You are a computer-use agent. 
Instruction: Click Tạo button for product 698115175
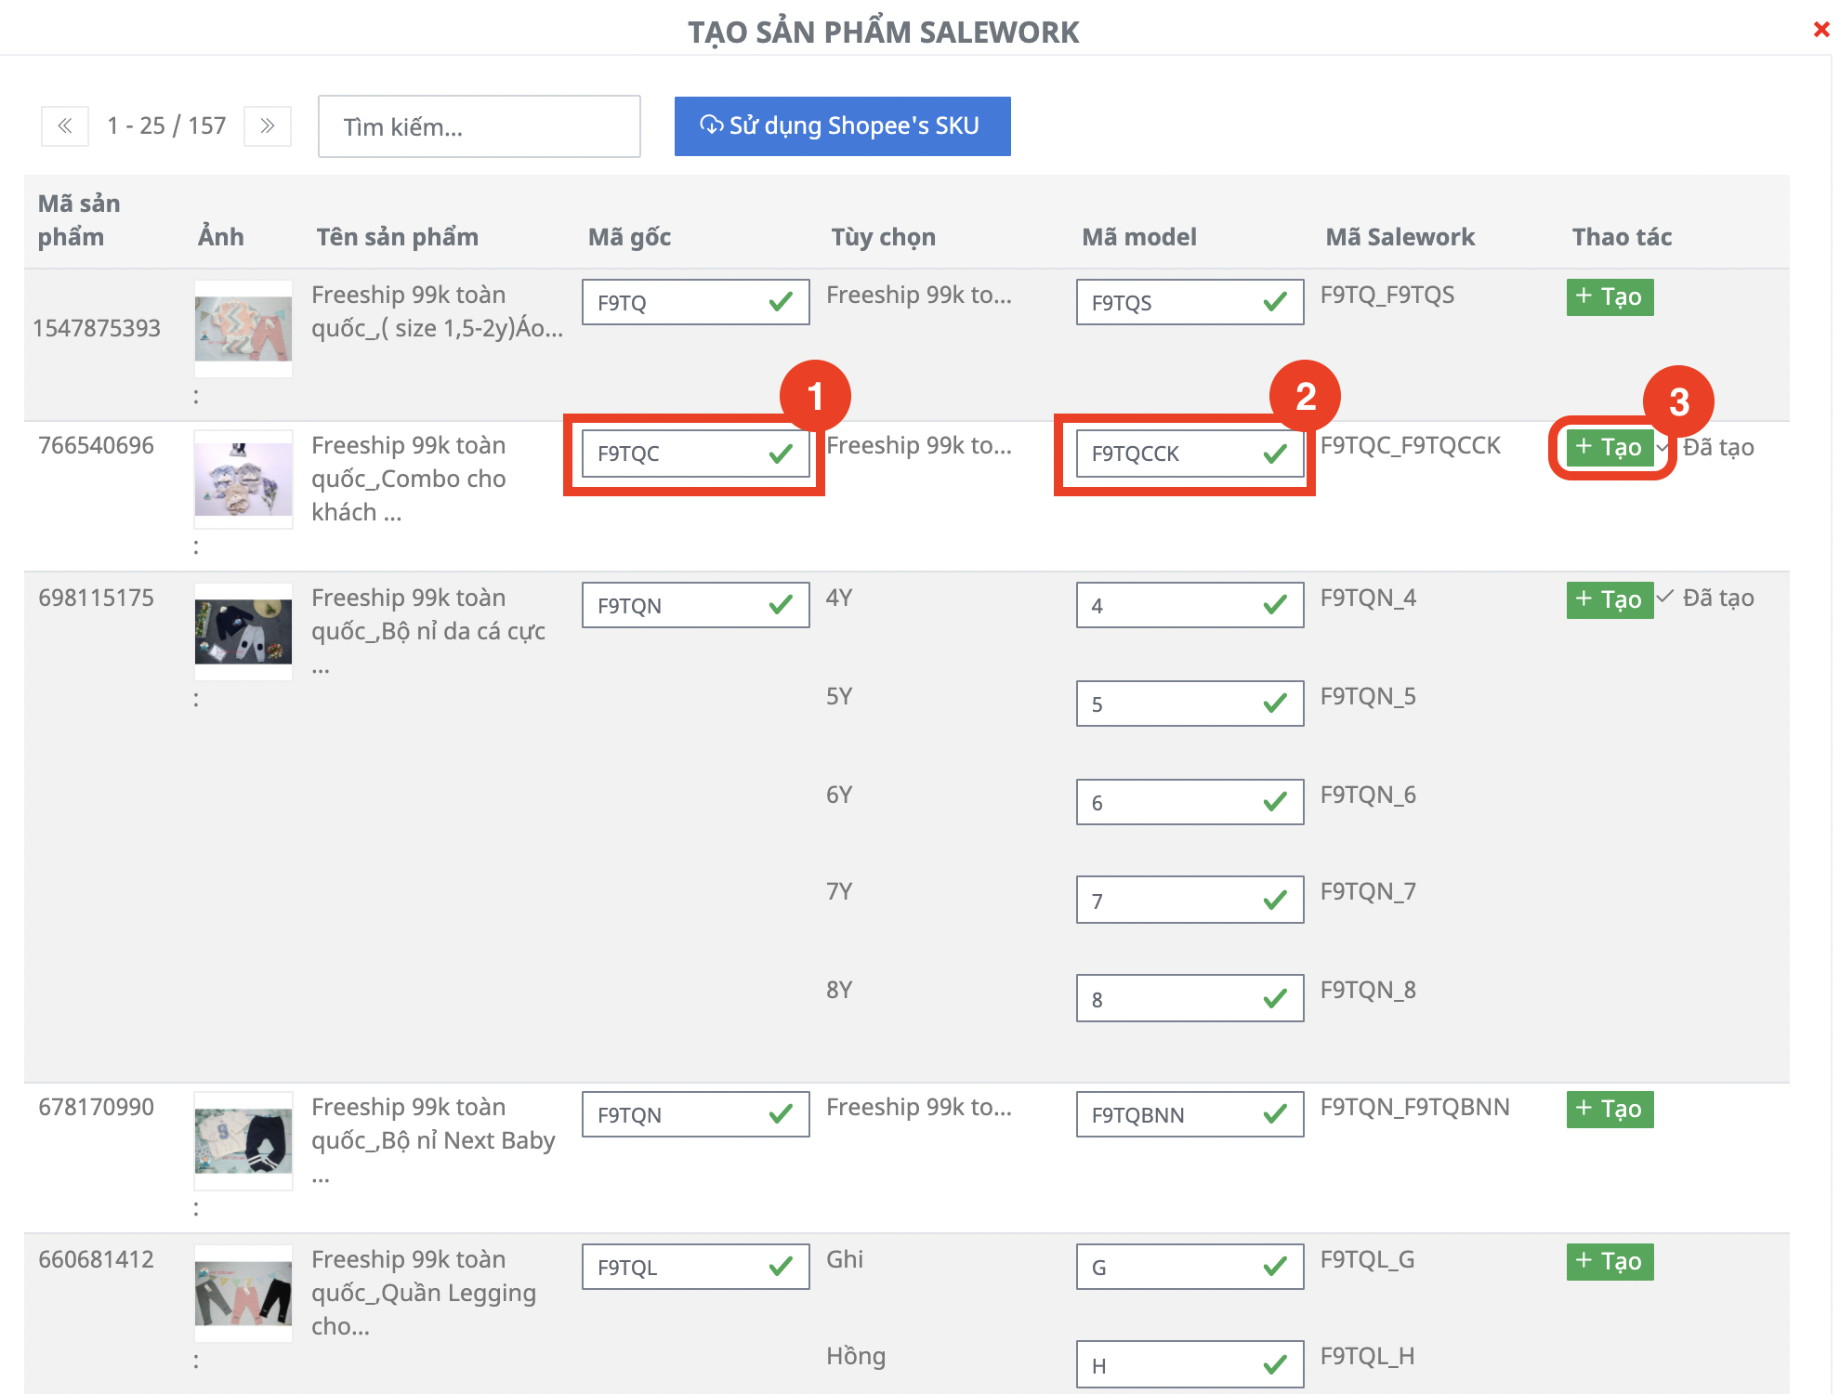[x=1609, y=599]
